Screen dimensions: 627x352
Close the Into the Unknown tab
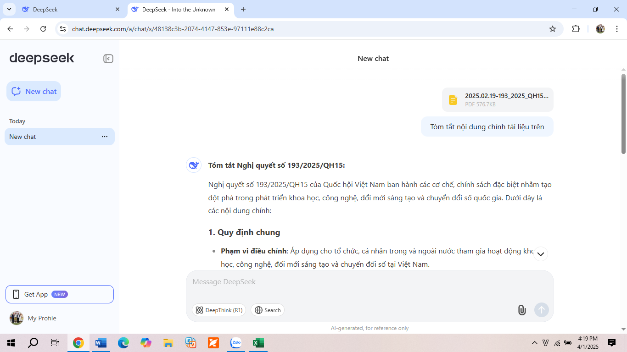pyautogui.click(x=227, y=9)
